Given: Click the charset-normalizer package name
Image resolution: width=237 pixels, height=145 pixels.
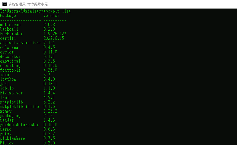Looking at the screenshot, I should coord(21,43).
